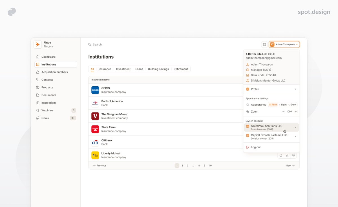This screenshot has height=207, width=338.
Task: Click the Citibank logo
Action: pos(95,142)
